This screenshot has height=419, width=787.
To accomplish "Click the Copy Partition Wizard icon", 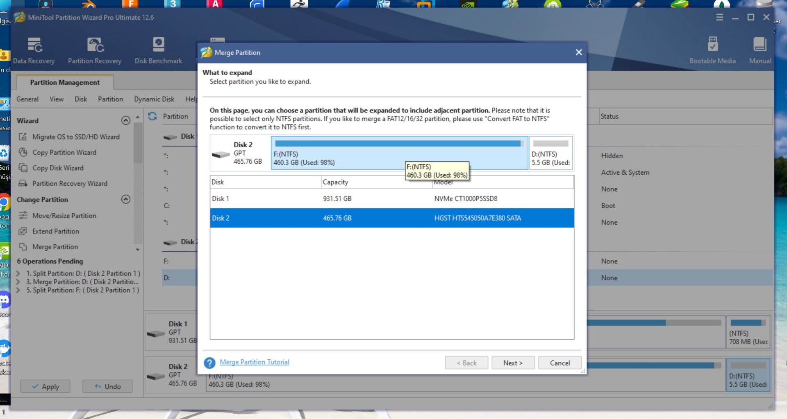I will 23,152.
